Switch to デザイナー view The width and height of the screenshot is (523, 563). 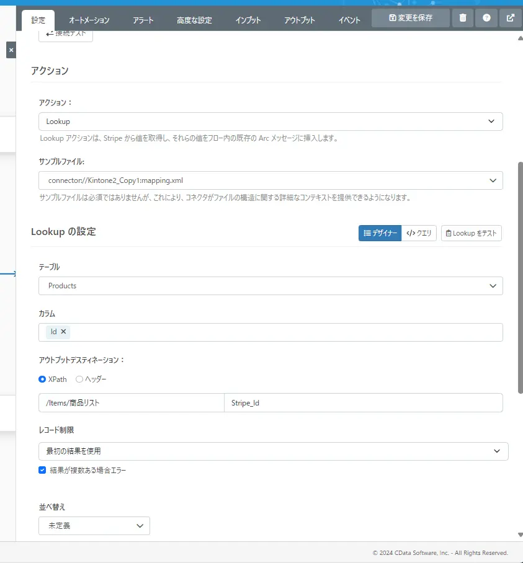[x=380, y=233]
